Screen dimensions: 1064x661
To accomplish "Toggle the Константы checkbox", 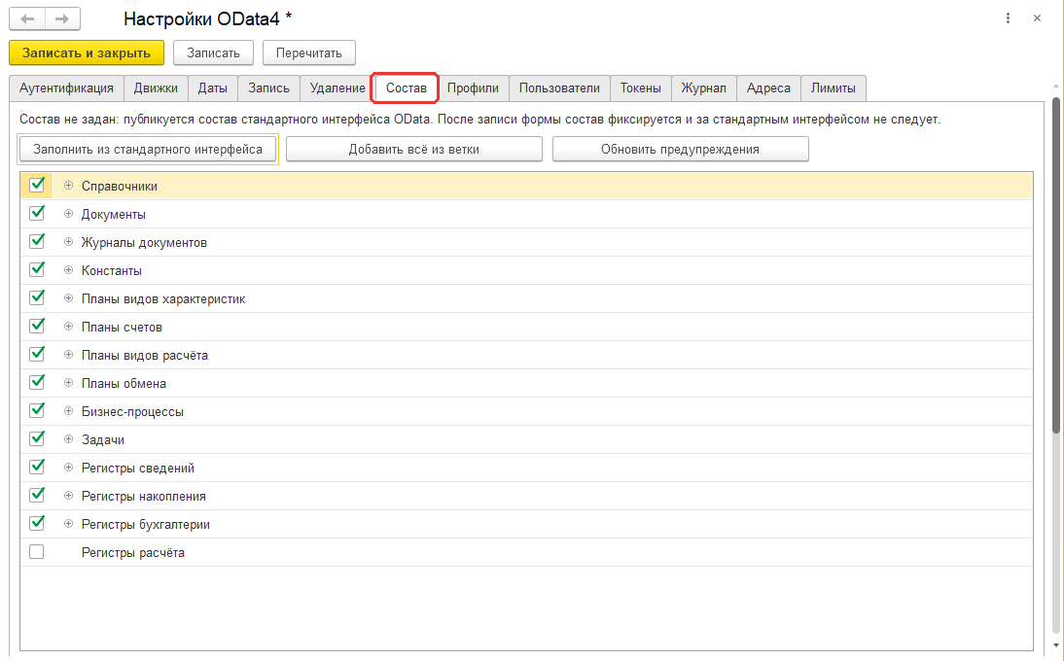I will tap(37, 269).
